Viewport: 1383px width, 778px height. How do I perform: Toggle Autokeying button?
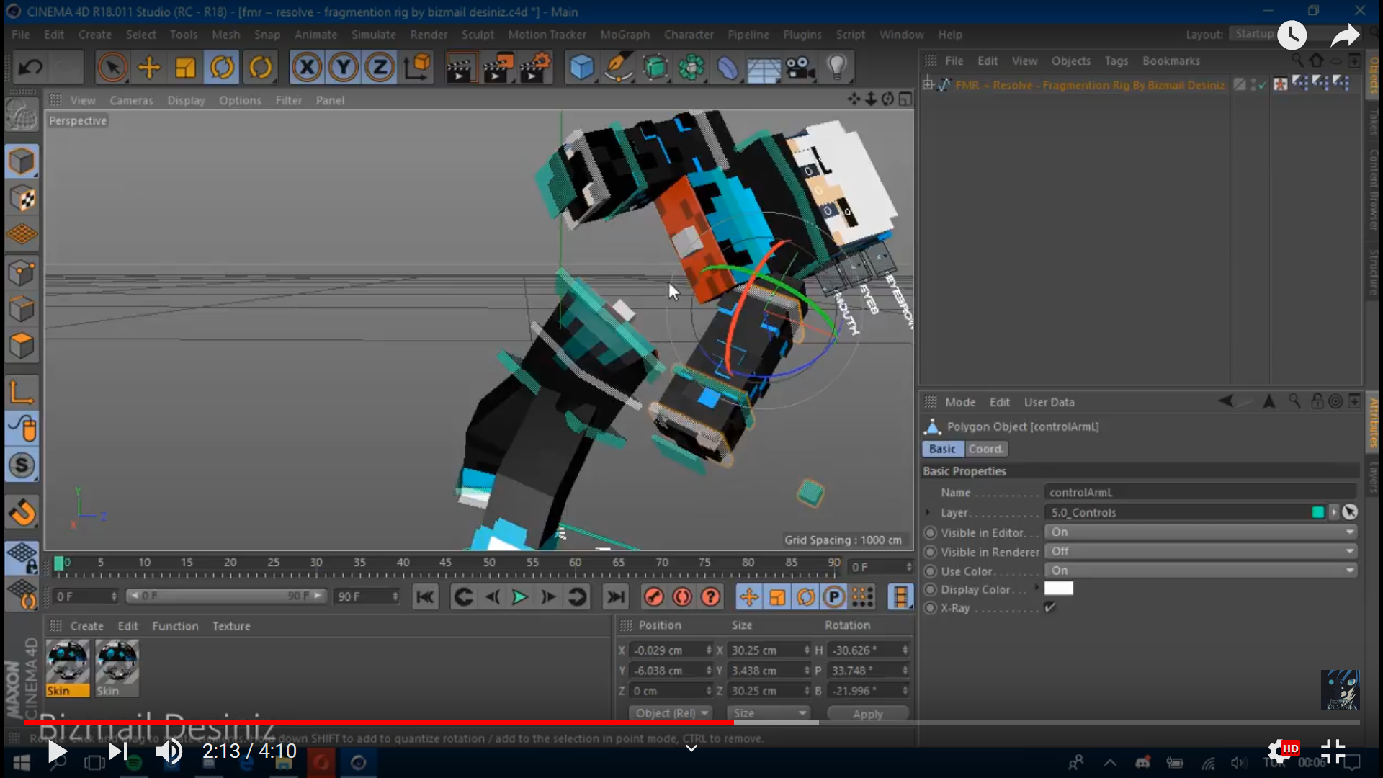click(682, 597)
